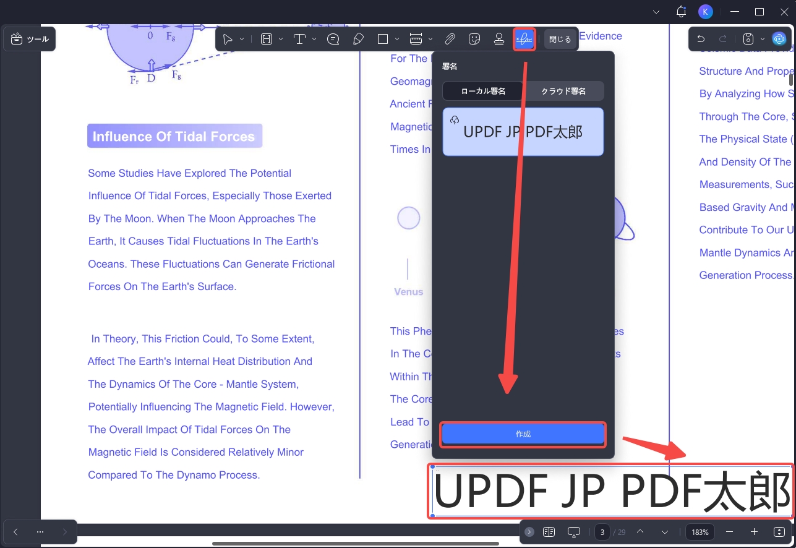Click the text 'Mantle Dynamics' in right column
This screenshot has height=548, width=796.
click(740, 252)
